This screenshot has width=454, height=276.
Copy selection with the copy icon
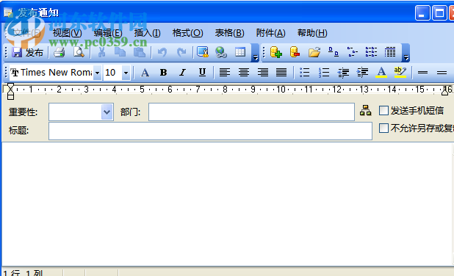click(120, 52)
